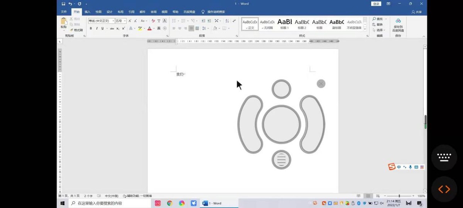This screenshot has width=463, height=208.
Task: Decrease font size with the shrink font icon
Action: pyautogui.click(x=135, y=21)
